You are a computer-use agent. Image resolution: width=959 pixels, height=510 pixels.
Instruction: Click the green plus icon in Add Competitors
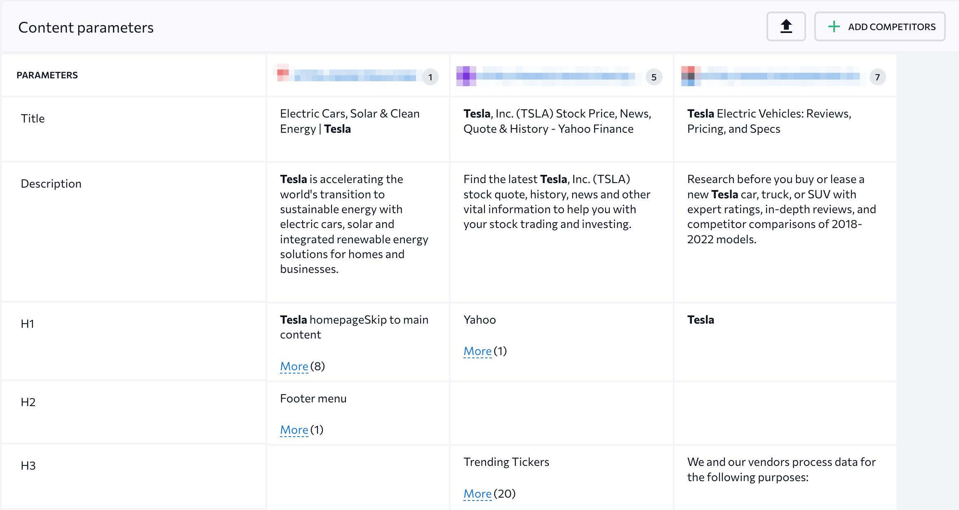click(834, 27)
